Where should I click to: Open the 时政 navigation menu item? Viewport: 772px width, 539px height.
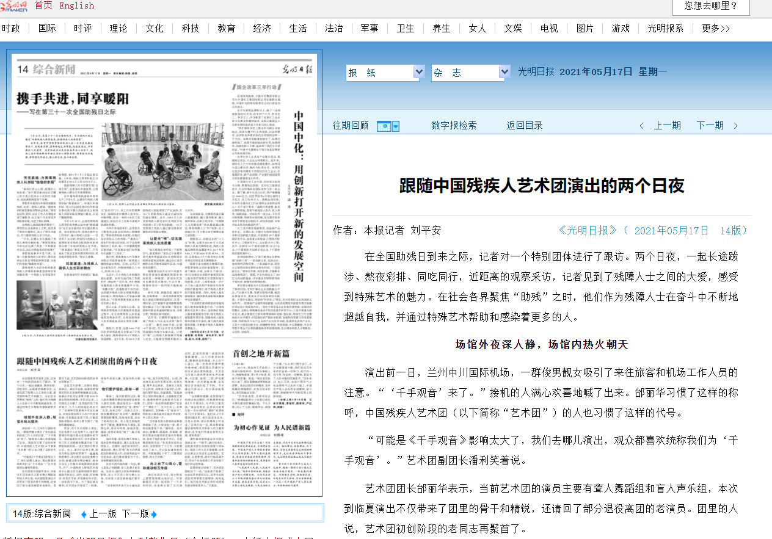pyautogui.click(x=11, y=28)
